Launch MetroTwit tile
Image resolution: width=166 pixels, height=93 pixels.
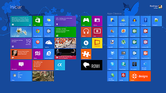(x=86, y=43)
